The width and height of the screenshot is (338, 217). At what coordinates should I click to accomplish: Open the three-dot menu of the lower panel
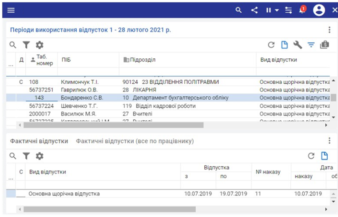329,141
